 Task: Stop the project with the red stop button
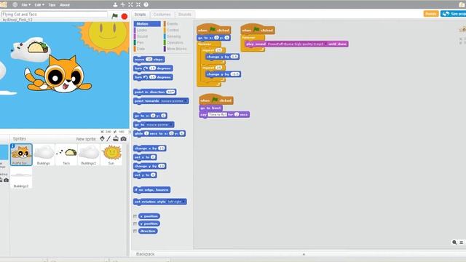point(125,16)
